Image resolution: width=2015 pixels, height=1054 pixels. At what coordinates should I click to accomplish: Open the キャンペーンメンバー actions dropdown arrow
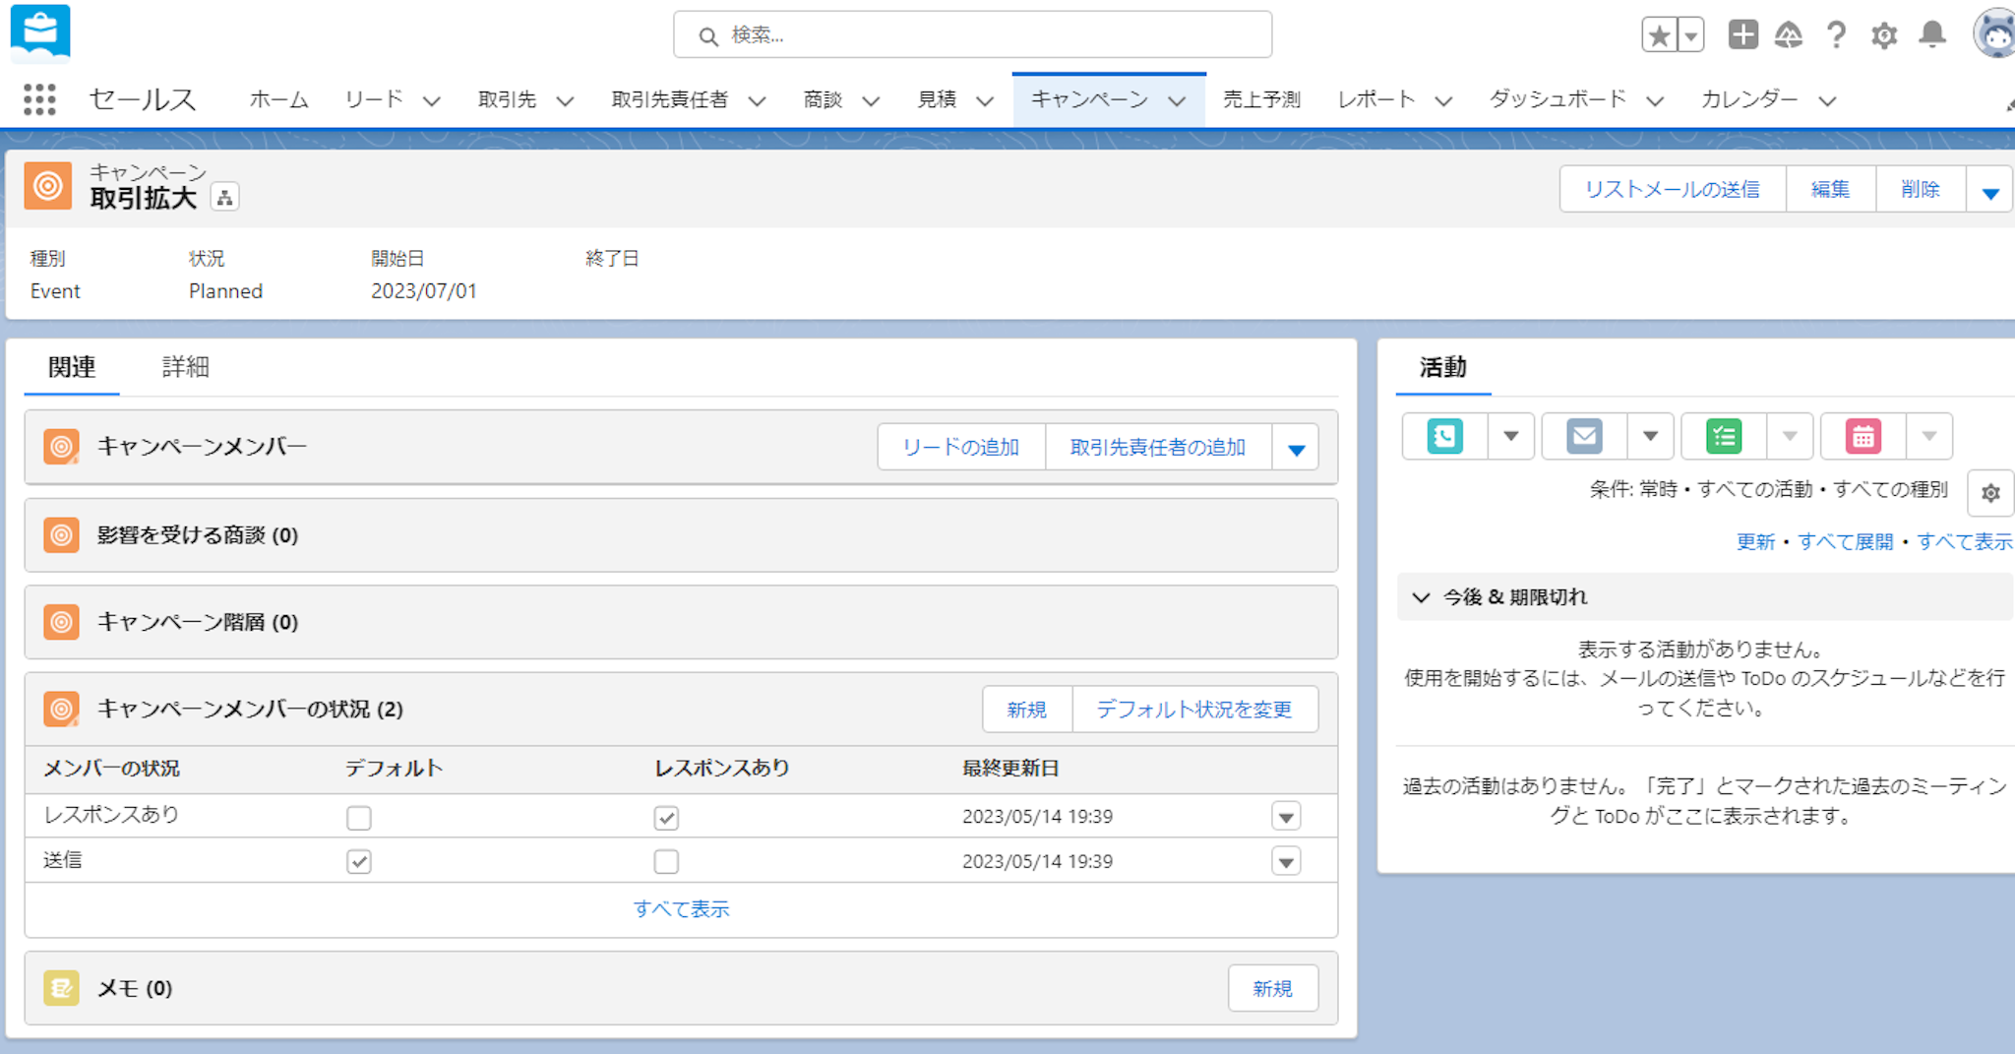[1296, 449]
